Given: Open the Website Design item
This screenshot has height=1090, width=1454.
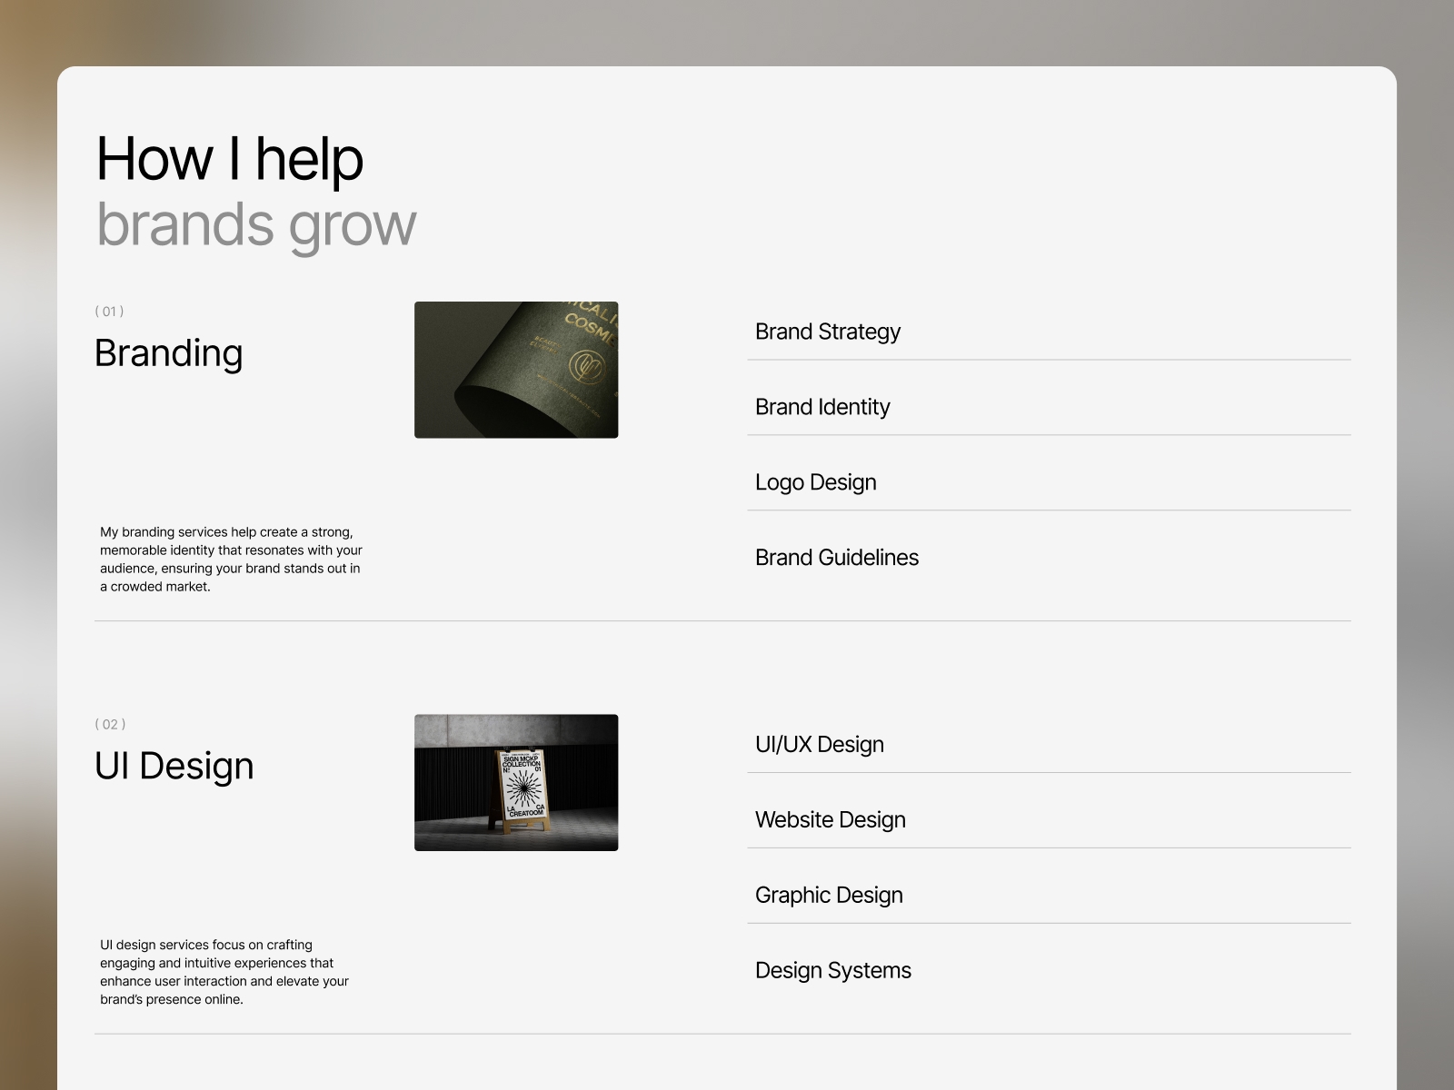Looking at the screenshot, I should [1049, 820].
